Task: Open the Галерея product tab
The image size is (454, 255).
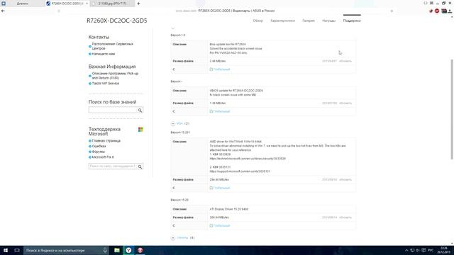Action: point(309,21)
